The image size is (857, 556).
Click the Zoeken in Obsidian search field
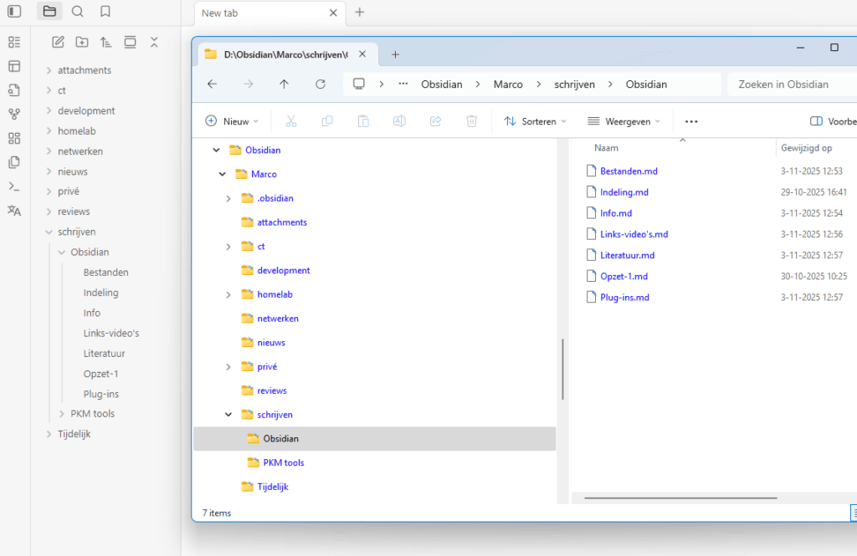pos(792,84)
